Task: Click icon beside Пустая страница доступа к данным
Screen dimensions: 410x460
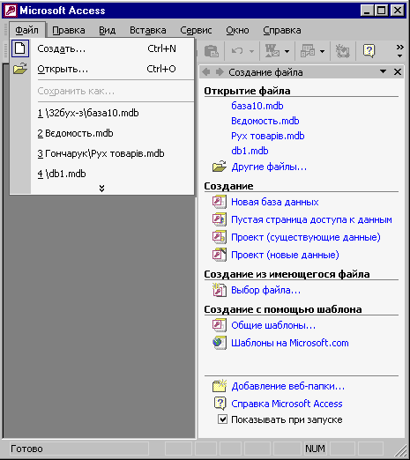Action: (220, 219)
